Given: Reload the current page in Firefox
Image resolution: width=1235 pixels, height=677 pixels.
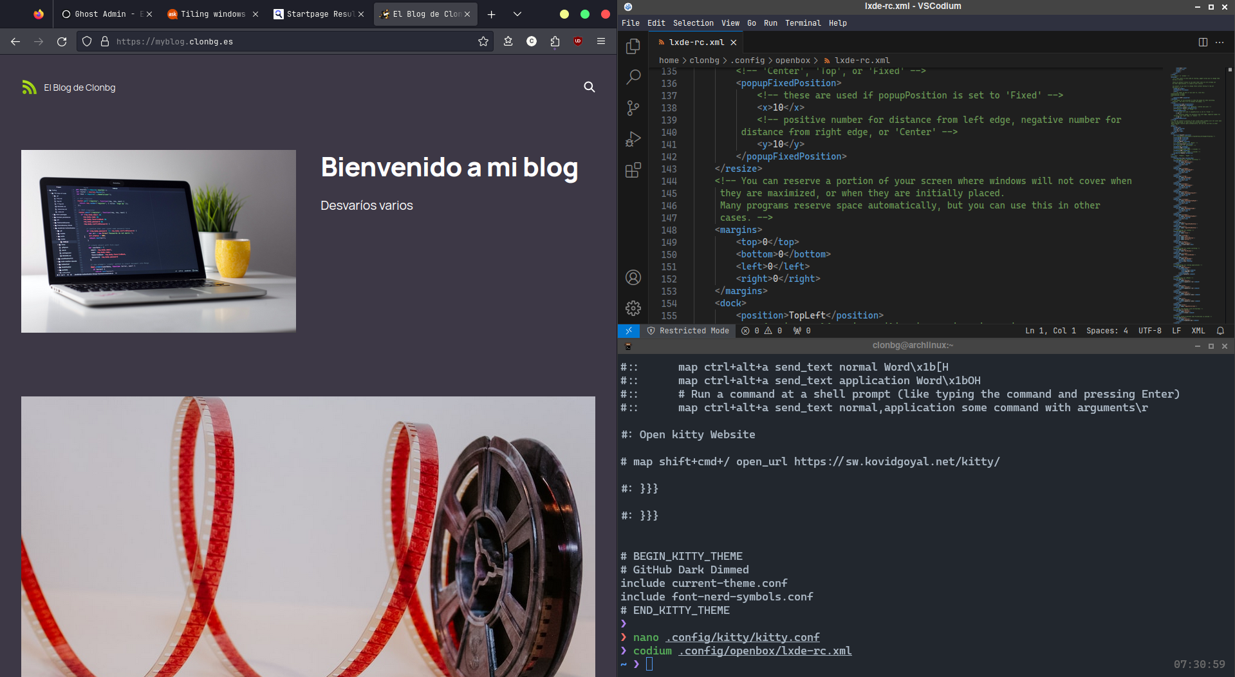Looking at the screenshot, I should [x=62, y=41].
